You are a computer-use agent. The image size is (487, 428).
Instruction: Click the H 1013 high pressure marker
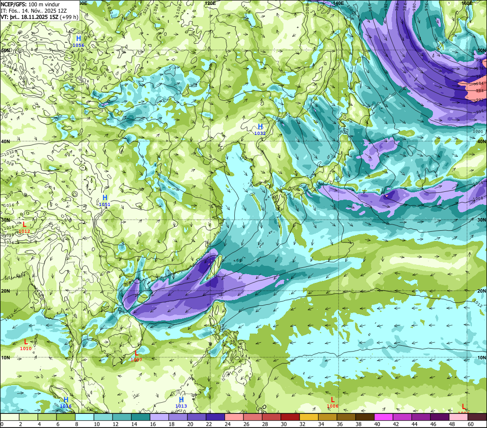tap(181, 402)
